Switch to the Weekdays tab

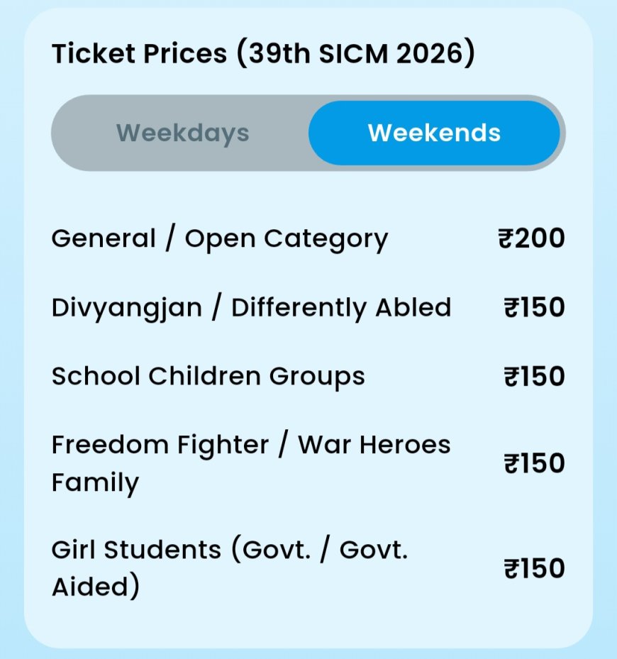click(x=182, y=133)
